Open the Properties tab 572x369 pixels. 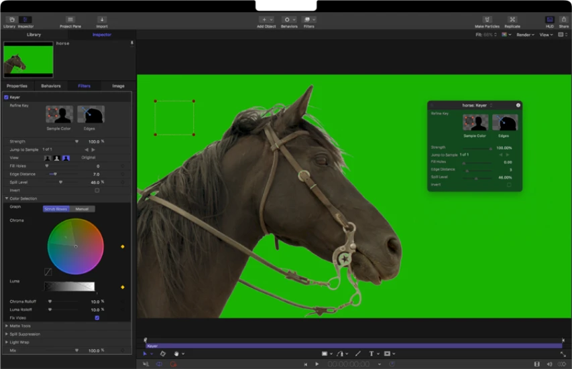click(x=17, y=86)
